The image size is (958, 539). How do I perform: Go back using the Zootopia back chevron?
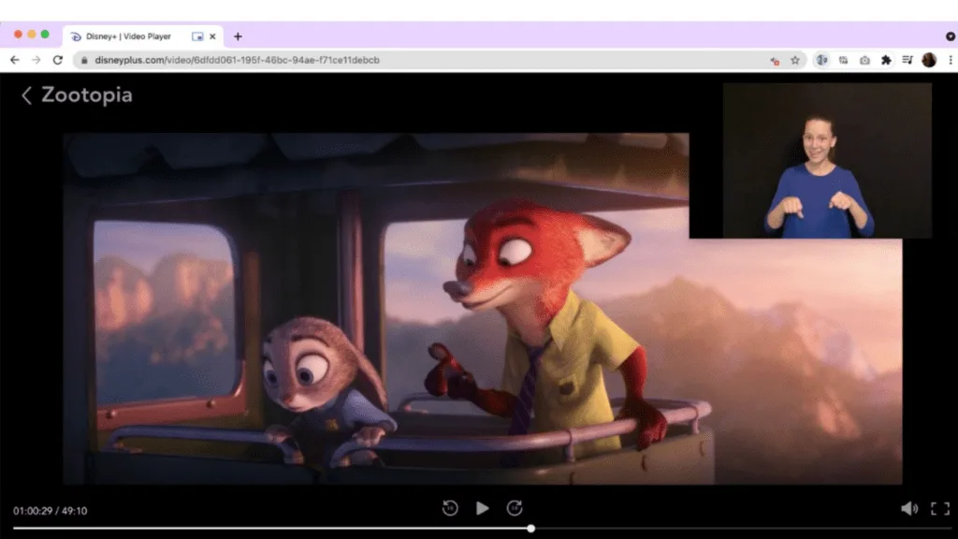[26, 95]
